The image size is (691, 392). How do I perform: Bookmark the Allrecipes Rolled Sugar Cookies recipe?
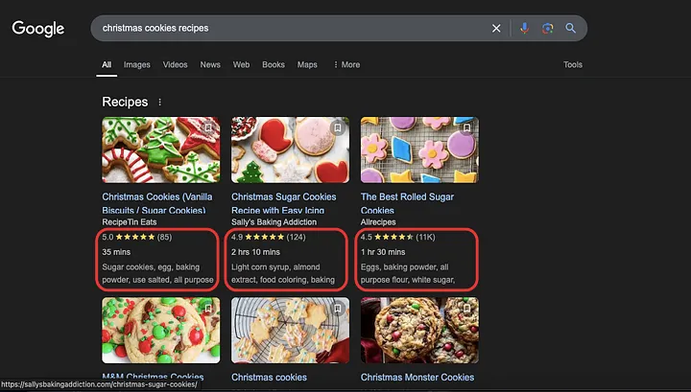(466, 128)
